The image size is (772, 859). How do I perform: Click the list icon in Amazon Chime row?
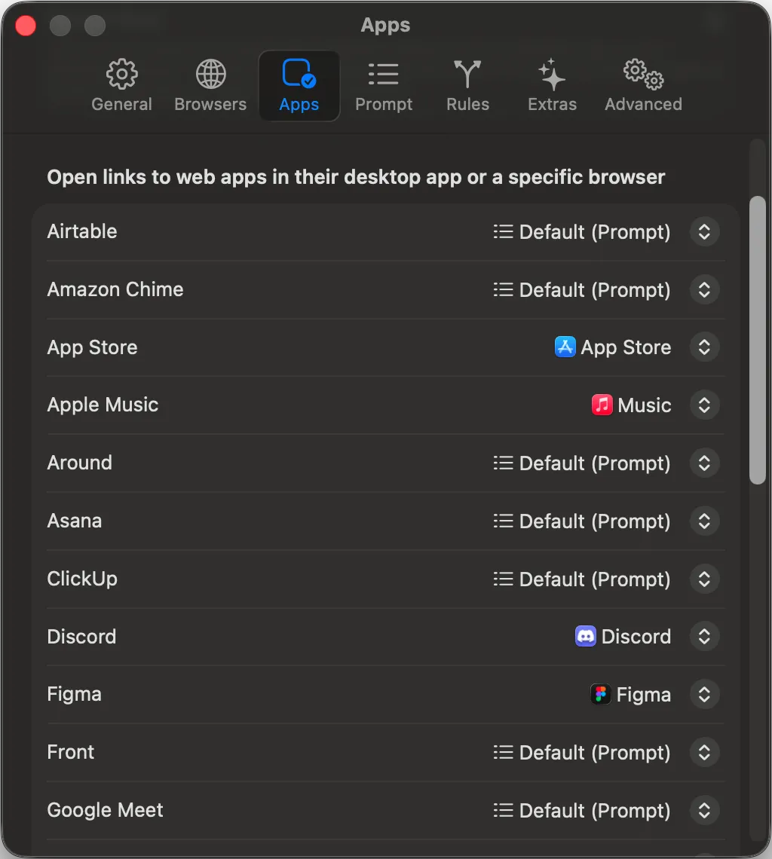(x=504, y=289)
